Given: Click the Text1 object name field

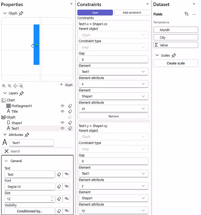Looking at the screenshot, I should [x=31, y=143].
